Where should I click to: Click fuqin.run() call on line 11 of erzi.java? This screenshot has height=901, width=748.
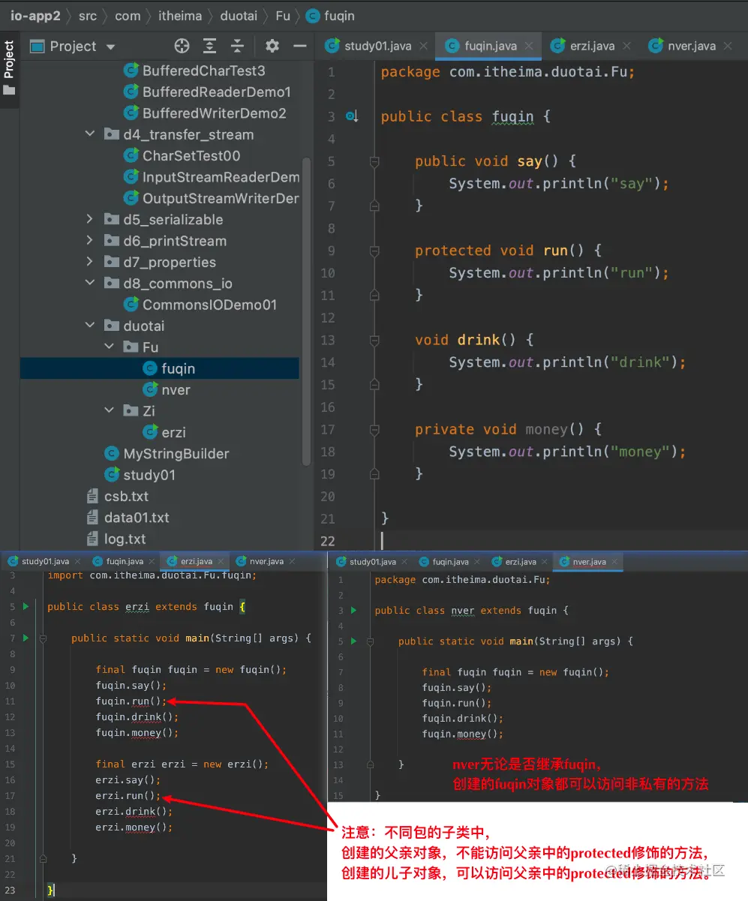tap(131, 701)
